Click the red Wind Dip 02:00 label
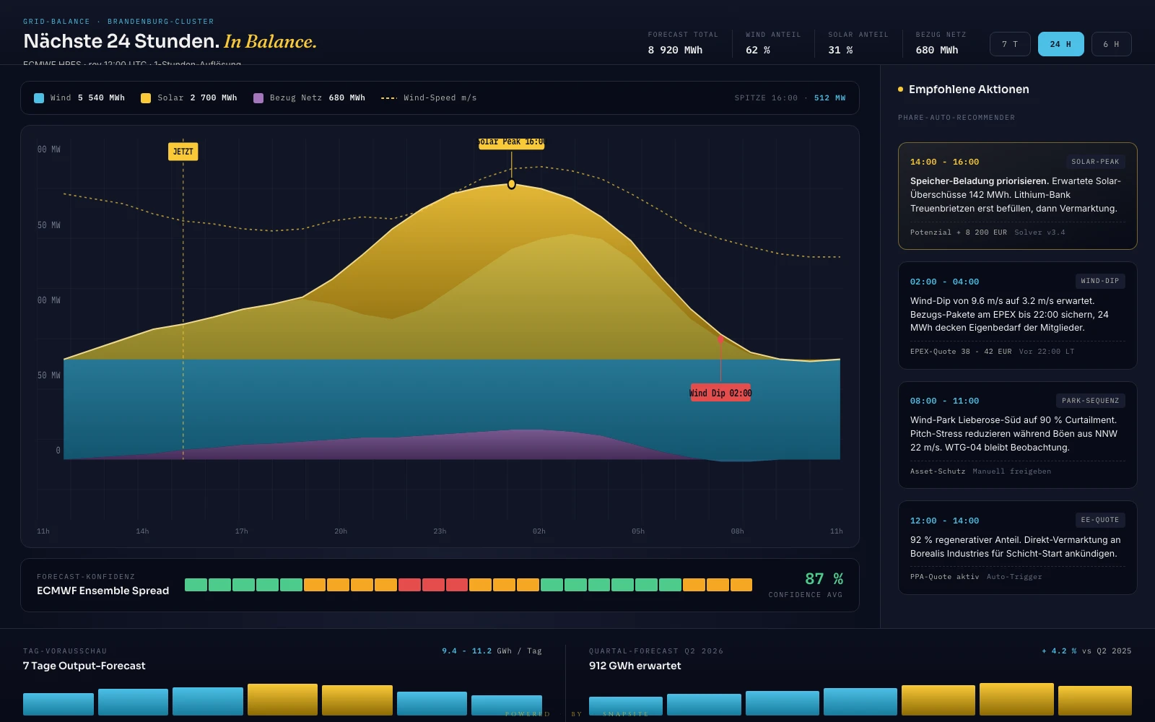1155x722 pixels. click(x=720, y=393)
